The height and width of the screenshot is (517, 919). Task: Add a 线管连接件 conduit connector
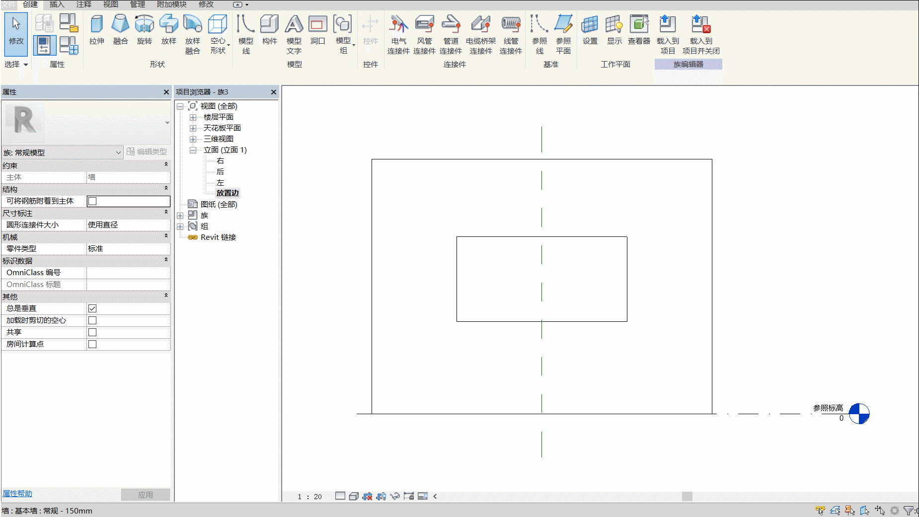point(511,34)
